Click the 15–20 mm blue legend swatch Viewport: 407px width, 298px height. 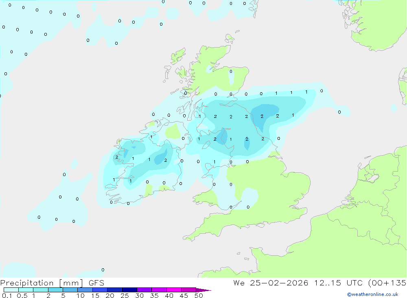100,290
